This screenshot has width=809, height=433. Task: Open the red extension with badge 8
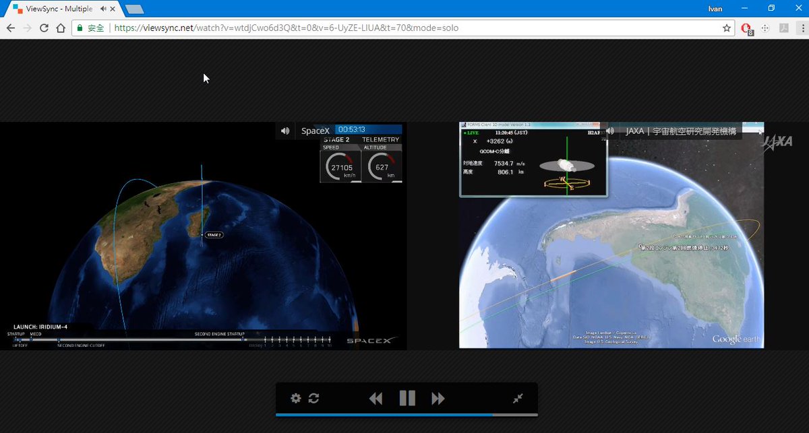tap(747, 29)
